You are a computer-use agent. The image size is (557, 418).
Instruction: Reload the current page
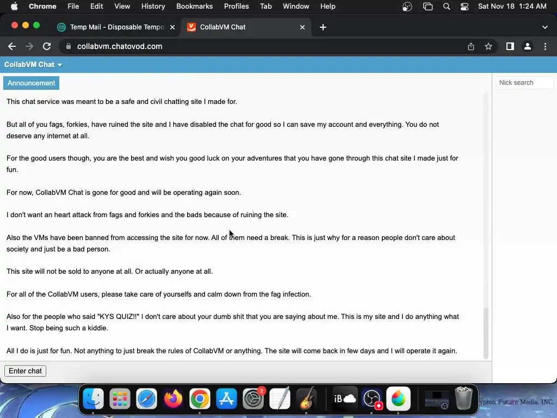(47, 46)
